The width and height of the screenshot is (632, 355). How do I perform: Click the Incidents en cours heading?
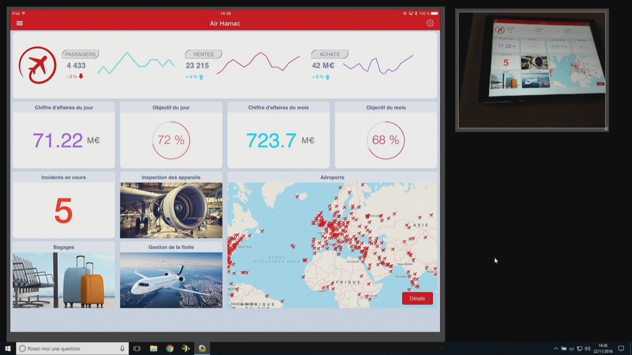point(64,177)
